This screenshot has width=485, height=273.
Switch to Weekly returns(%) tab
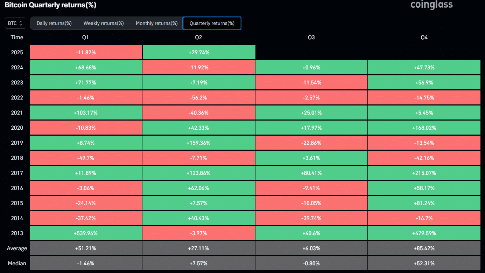pyautogui.click(x=104, y=23)
